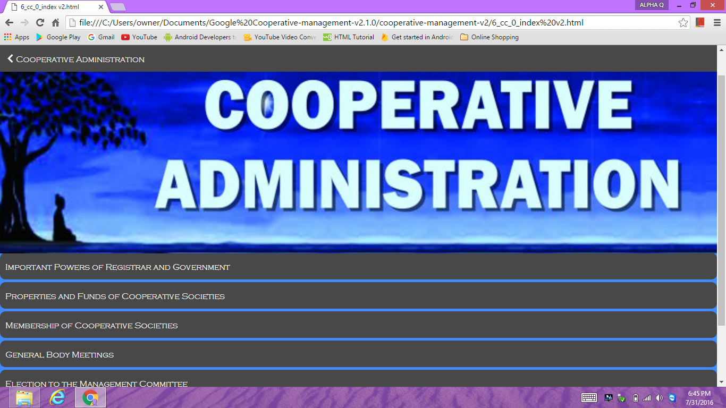Open Important Powers of Registrar and Government
Image resolution: width=726 pixels, height=408 pixels.
click(x=117, y=267)
